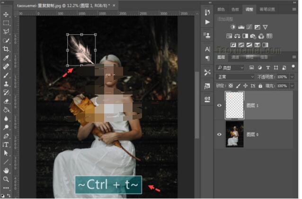Toggle the adjustment layer filter
The width and height of the screenshot is (302, 199).
point(260,68)
